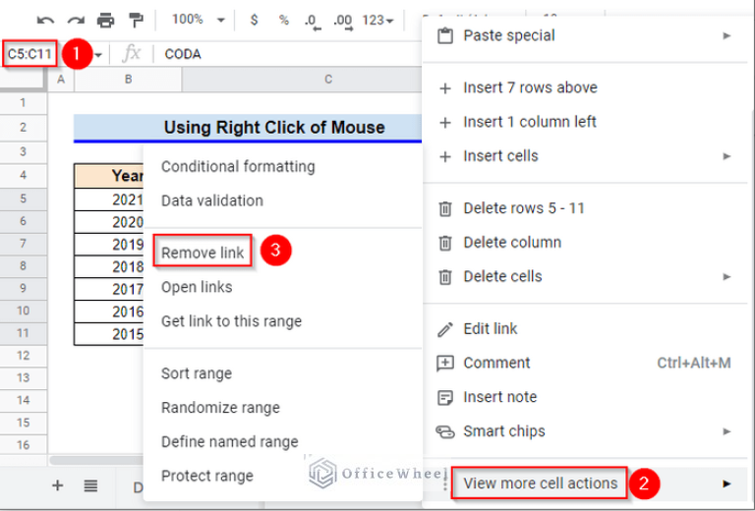Click Insert 7 rows above
The height and width of the screenshot is (511, 755).
[530, 87]
